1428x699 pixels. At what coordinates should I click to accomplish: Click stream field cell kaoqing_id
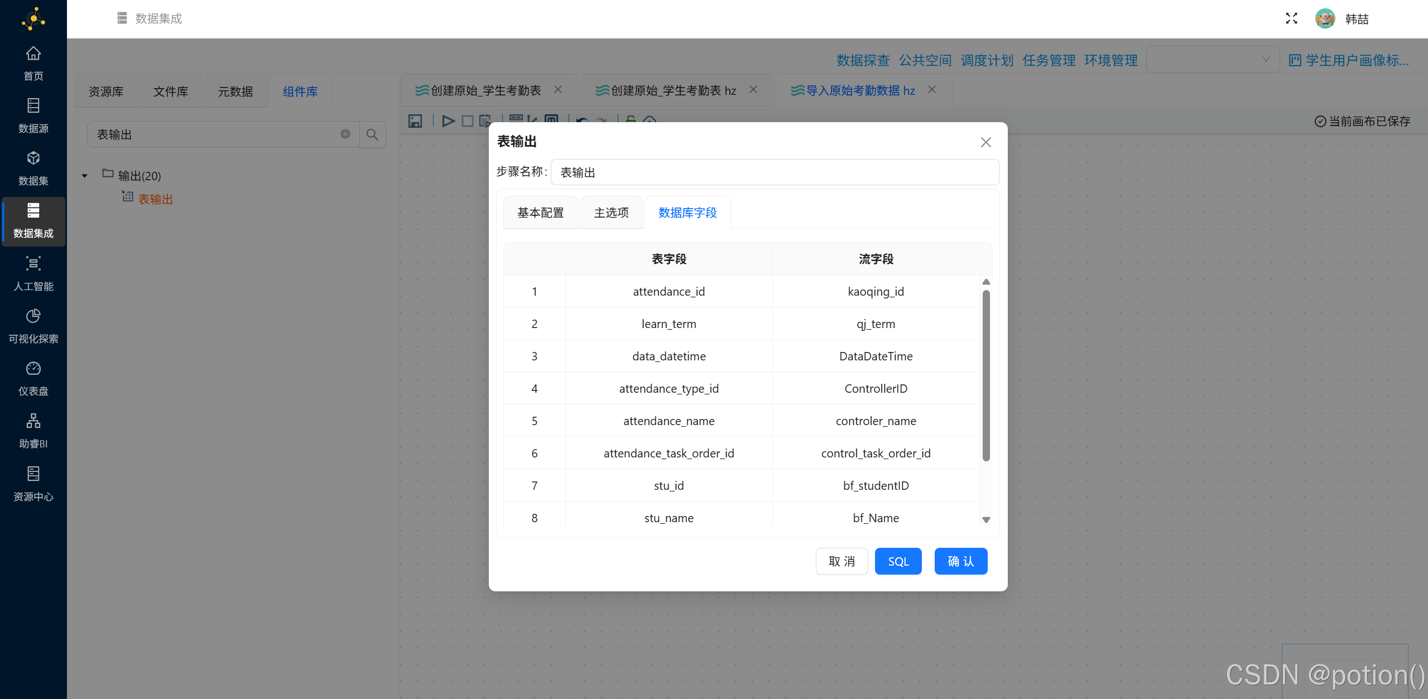[x=876, y=291]
